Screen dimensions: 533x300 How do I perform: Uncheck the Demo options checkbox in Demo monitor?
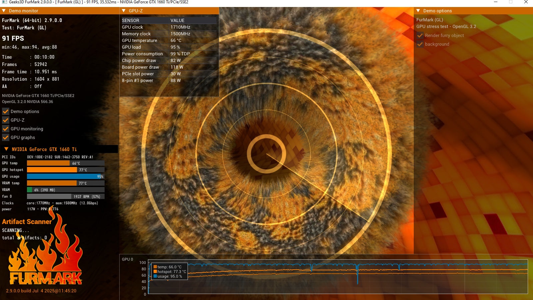[x=6, y=111]
